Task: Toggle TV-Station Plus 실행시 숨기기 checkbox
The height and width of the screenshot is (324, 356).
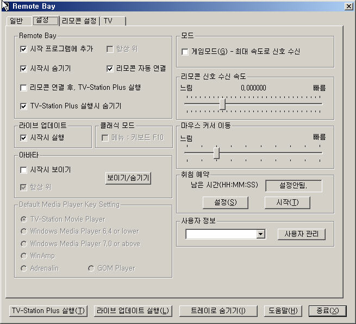Action: click(x=23, y=106)
